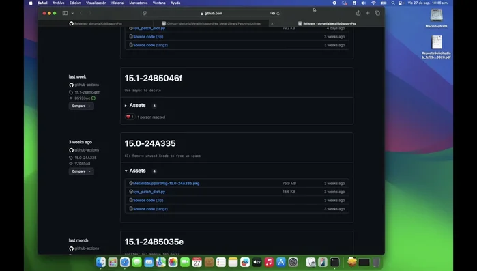
Task: Download Source code (zip) at top release
Action: [x=148, y=36]
